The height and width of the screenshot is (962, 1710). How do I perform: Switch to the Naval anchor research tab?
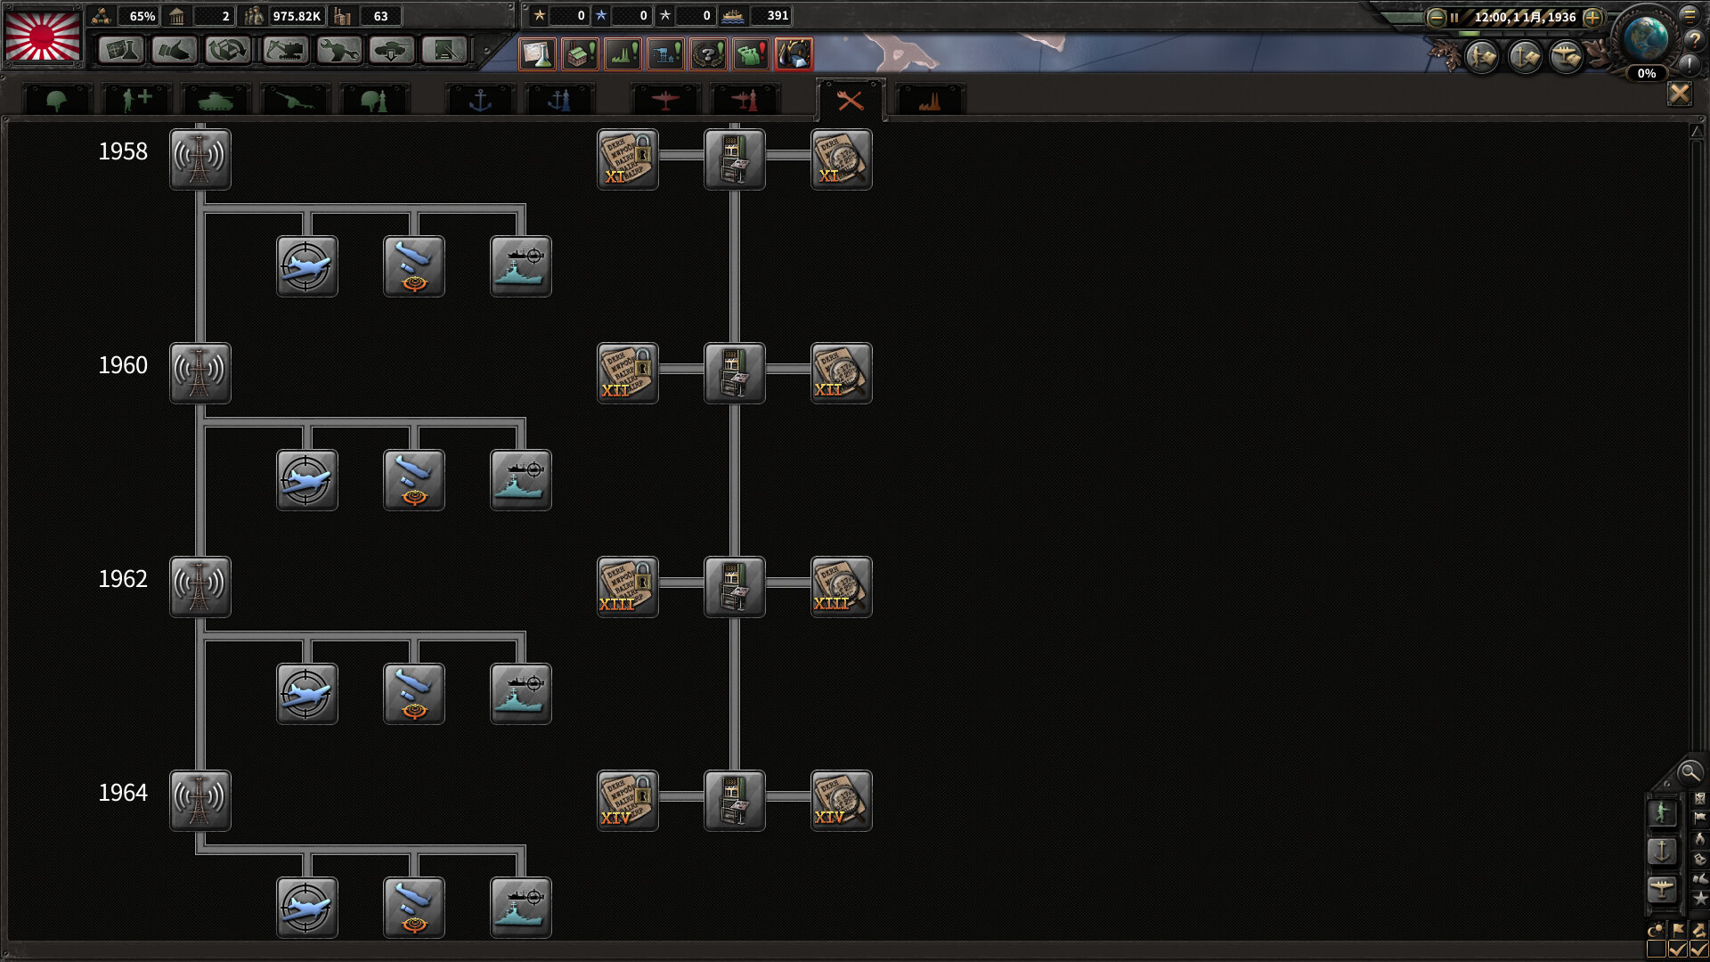480,101
